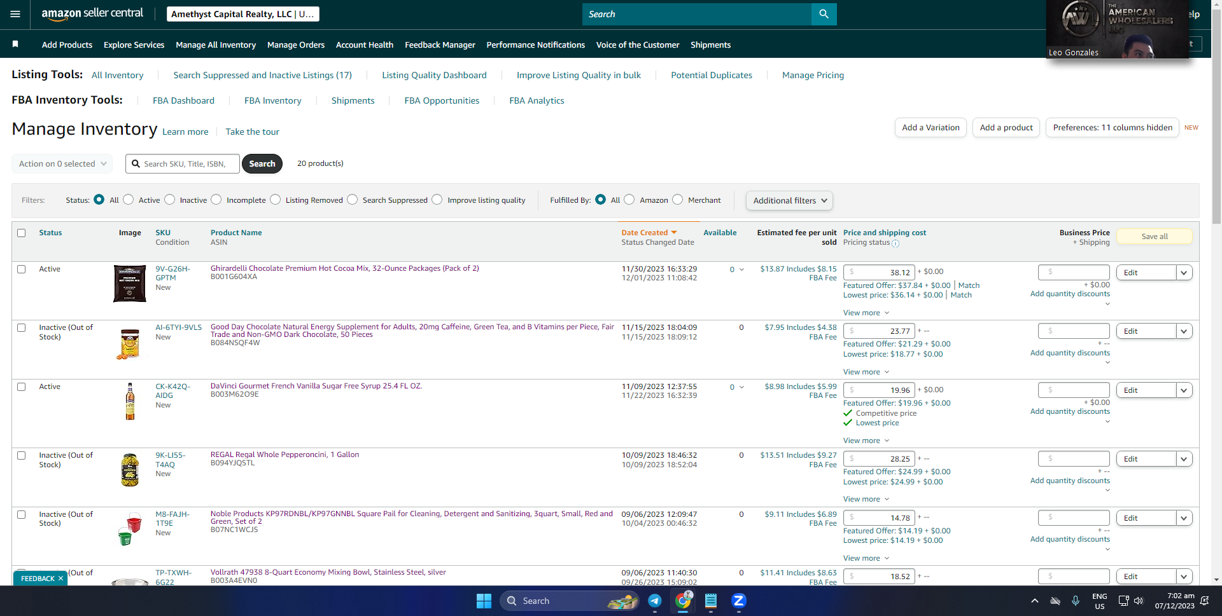Expand available quantity chevron for Ghirardelli row
The width and height of the screenshot is (1222, 616).
(741, 270)
